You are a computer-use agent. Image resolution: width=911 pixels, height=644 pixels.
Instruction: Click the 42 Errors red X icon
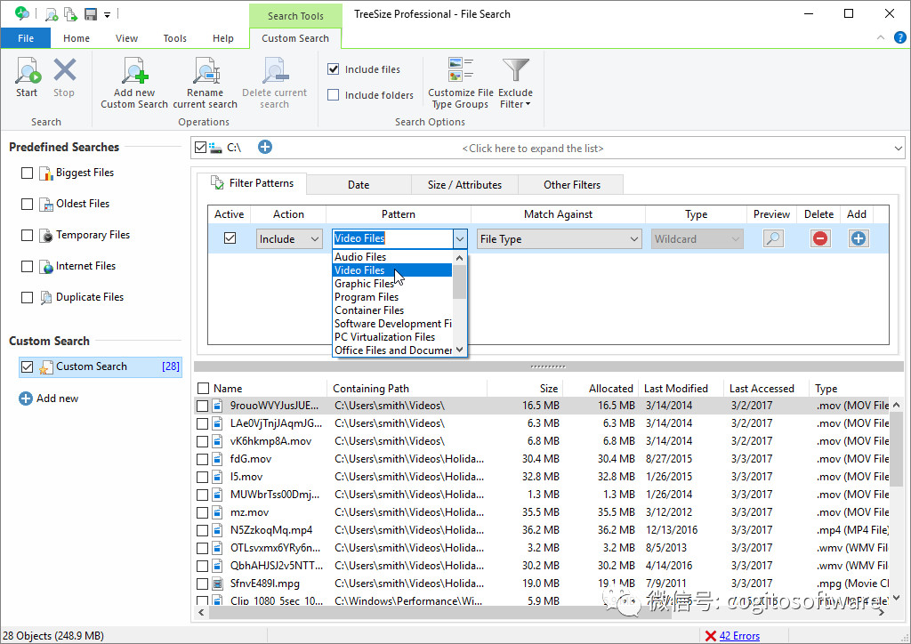(x=710, y=636)
